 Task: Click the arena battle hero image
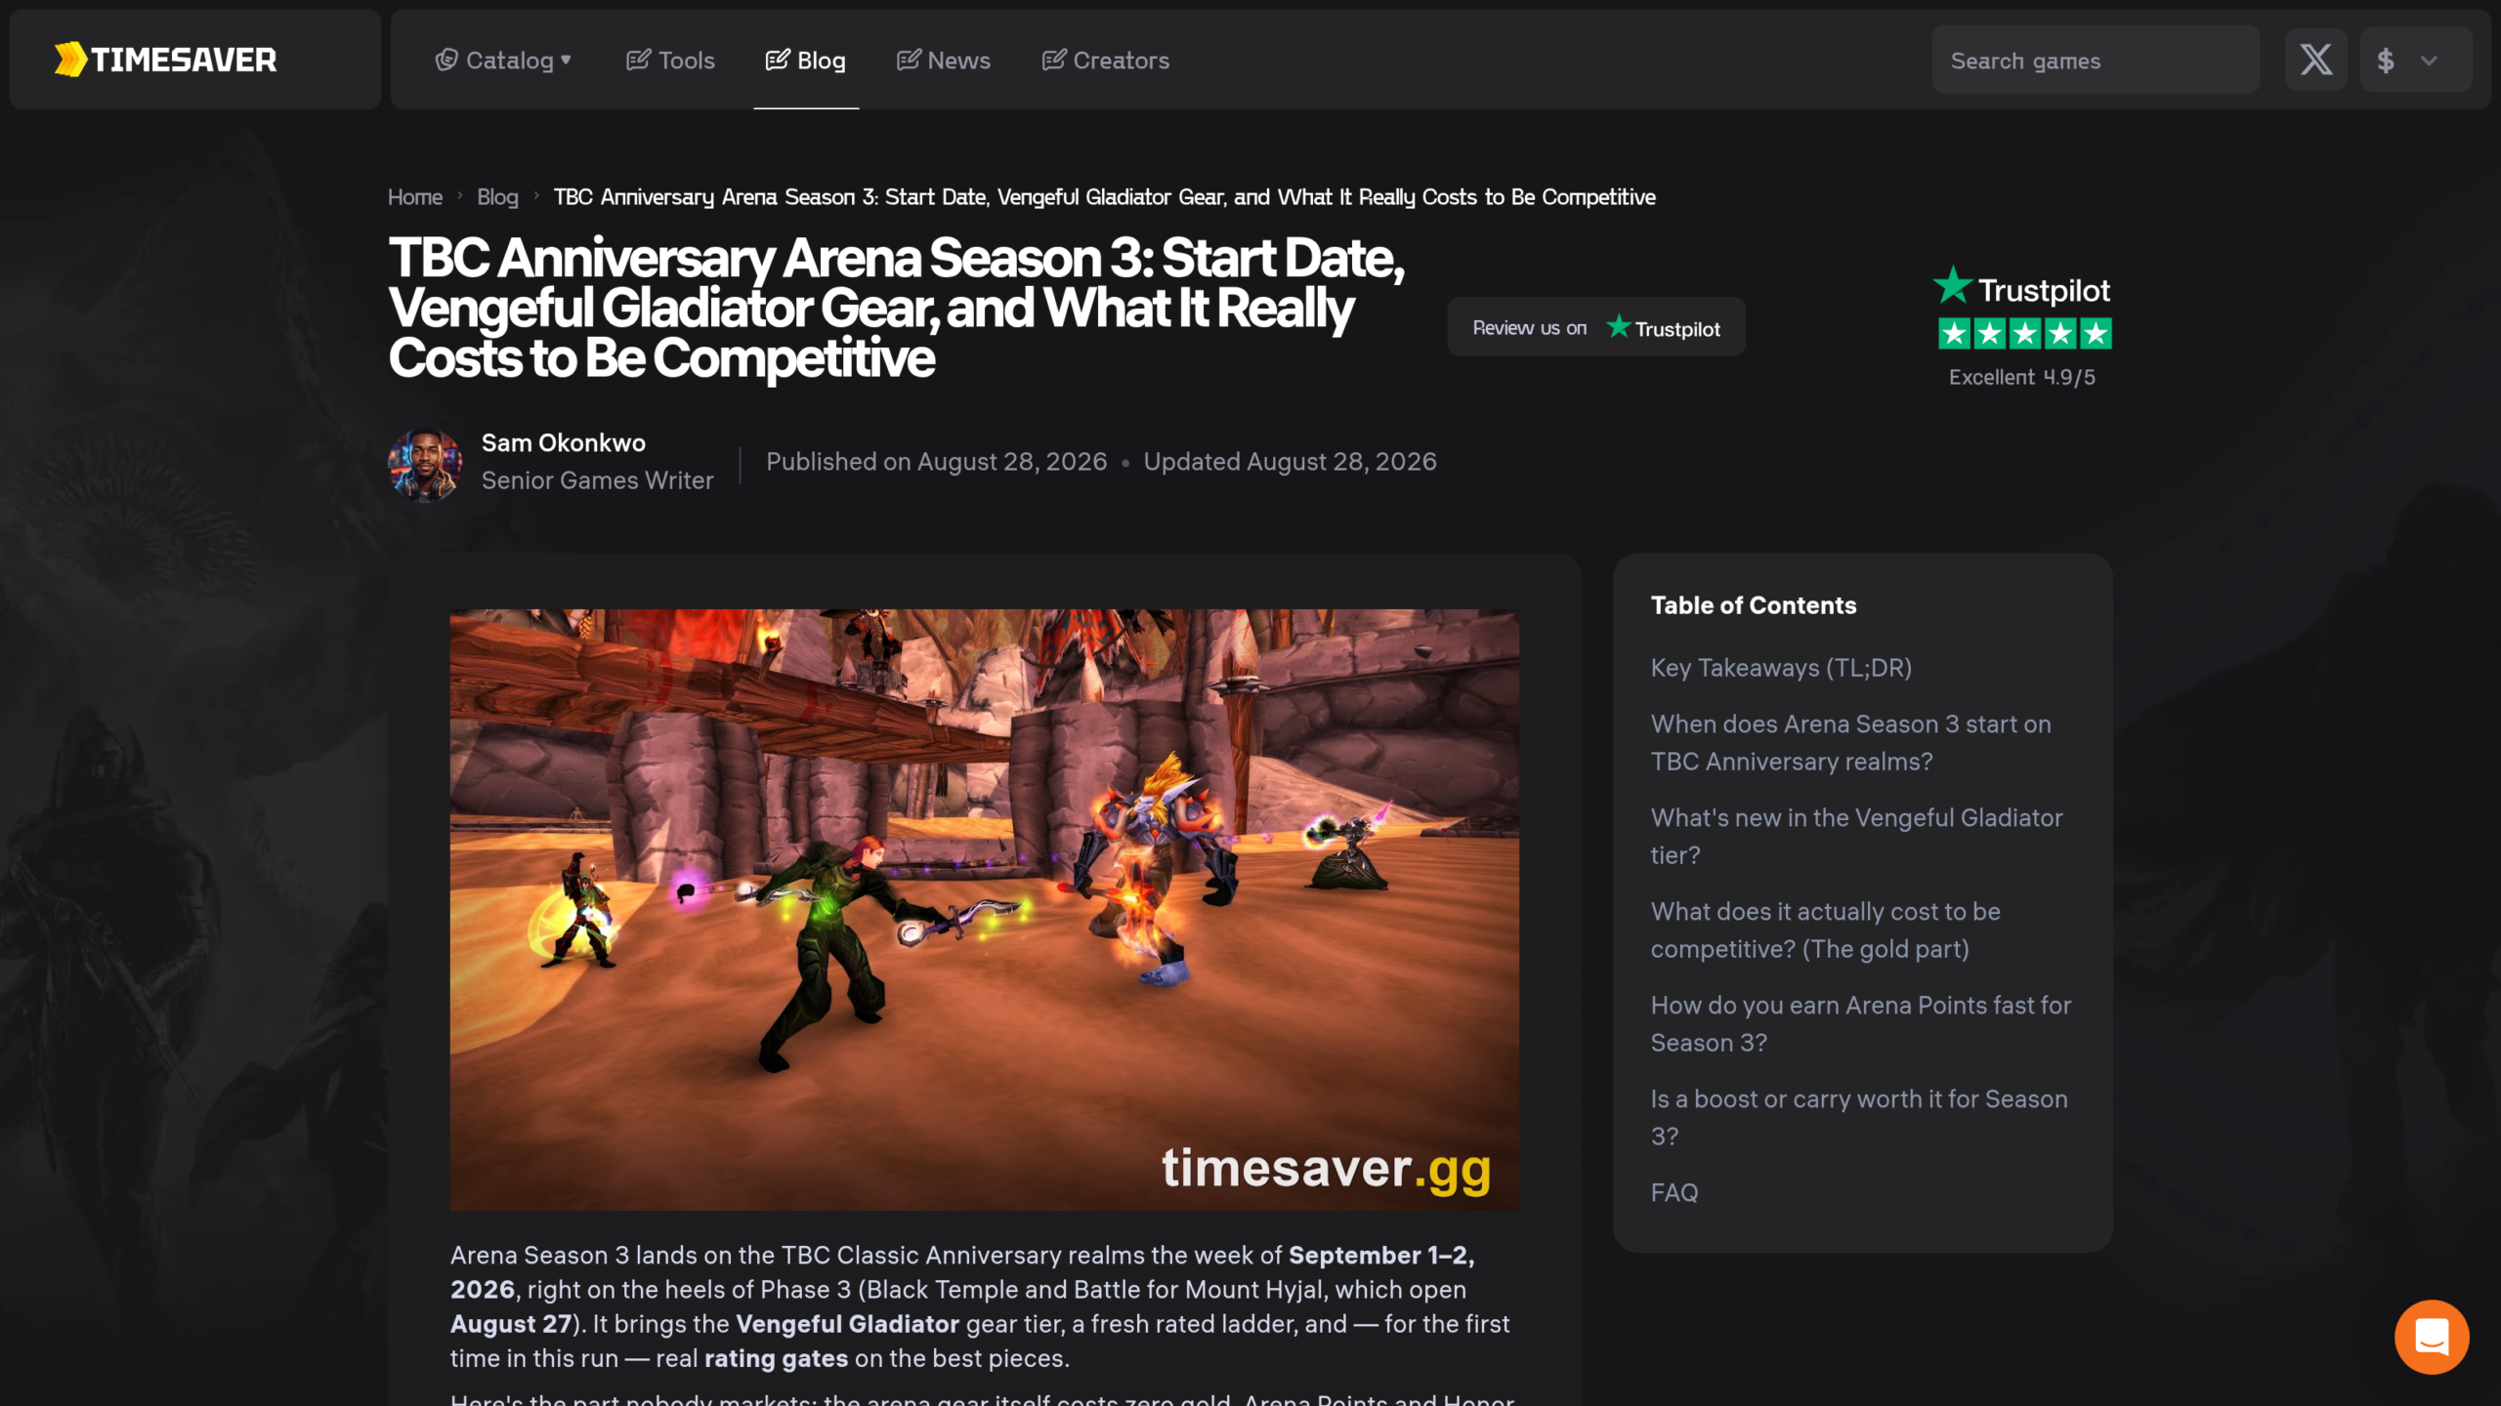[x=985, y=910]
